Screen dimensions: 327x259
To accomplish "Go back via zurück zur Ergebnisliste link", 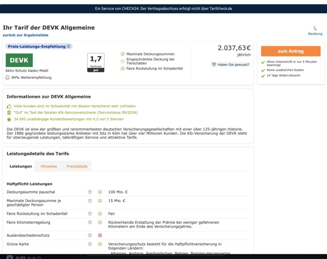I will point(26,35).
